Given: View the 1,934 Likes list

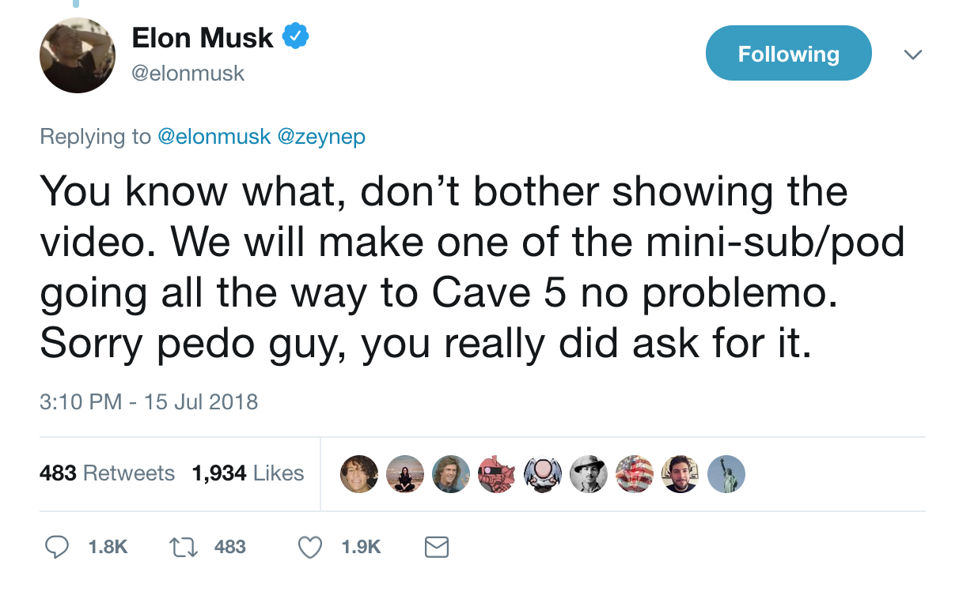Looking at the screenshot, I should (x=248, y=473).
